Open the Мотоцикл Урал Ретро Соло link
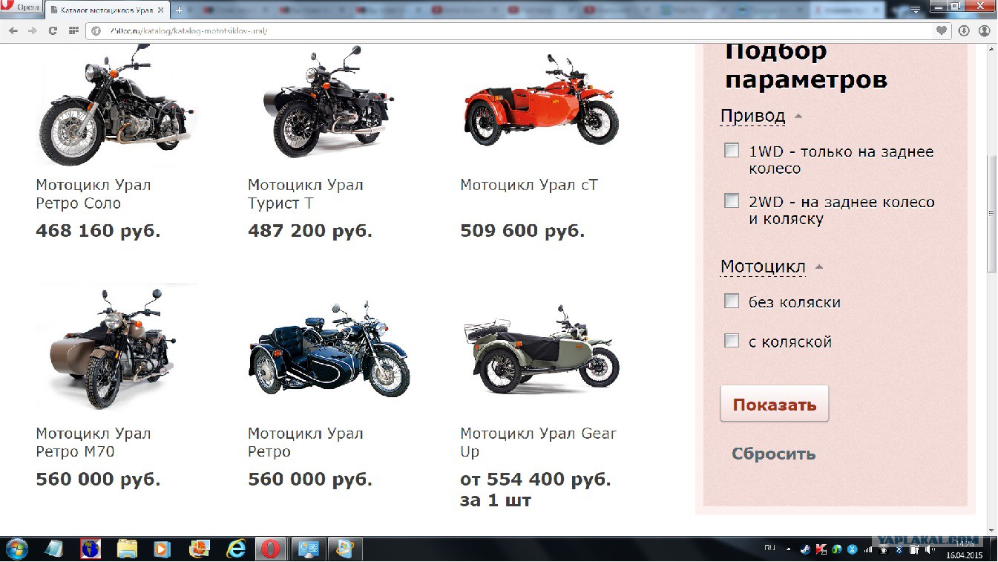998x562 pixels. 93,194
